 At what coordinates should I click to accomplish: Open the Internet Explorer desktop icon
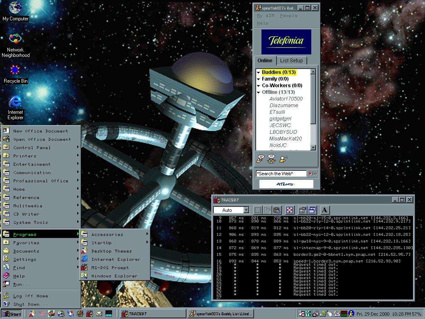coord(15,102)
